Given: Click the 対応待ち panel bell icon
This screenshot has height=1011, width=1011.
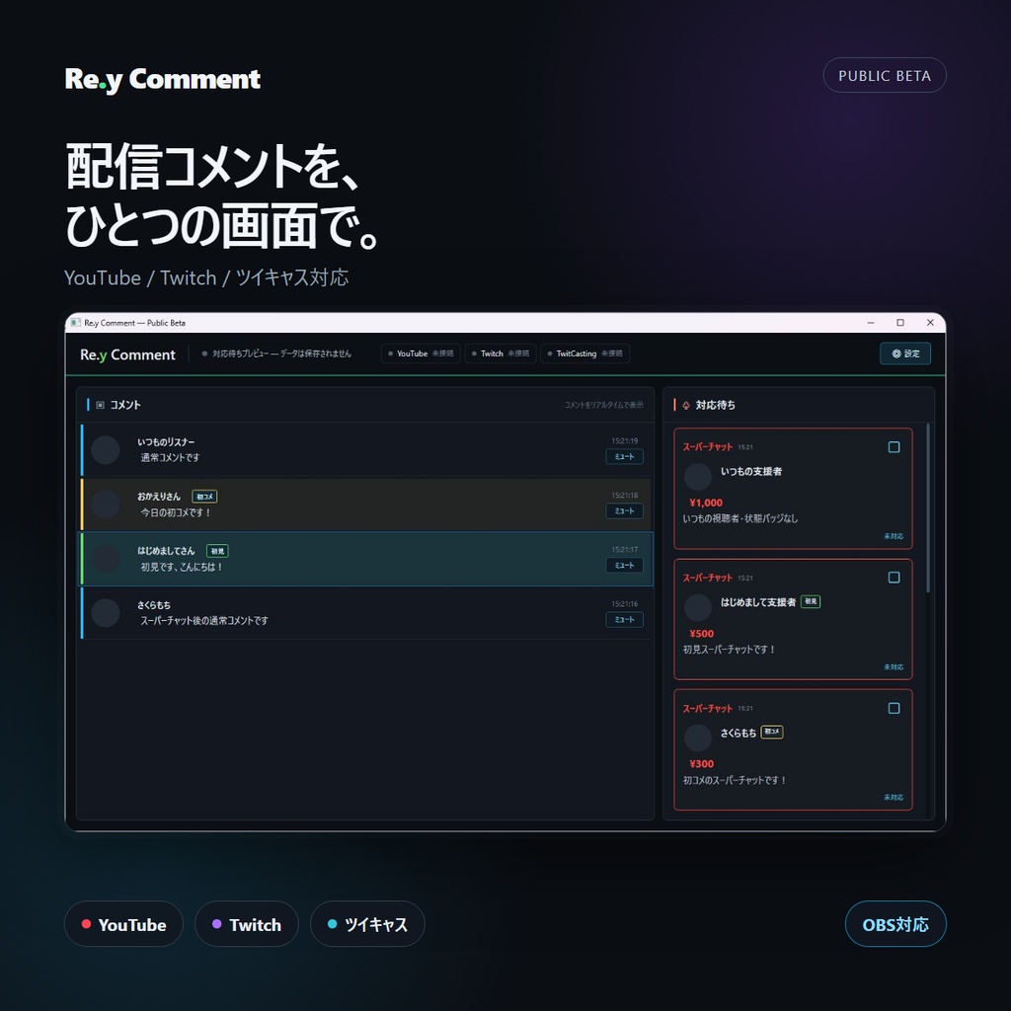Looking at the screenshot, I should tap(686, 405).
